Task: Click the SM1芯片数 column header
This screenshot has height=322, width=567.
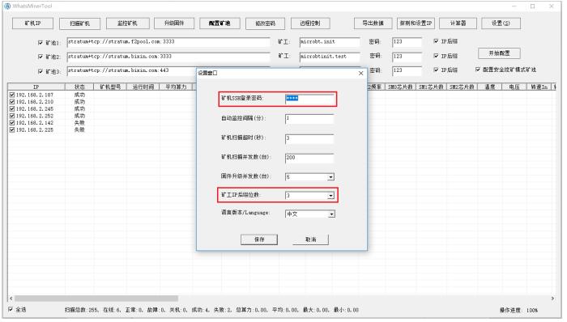Action: (431, 87)
